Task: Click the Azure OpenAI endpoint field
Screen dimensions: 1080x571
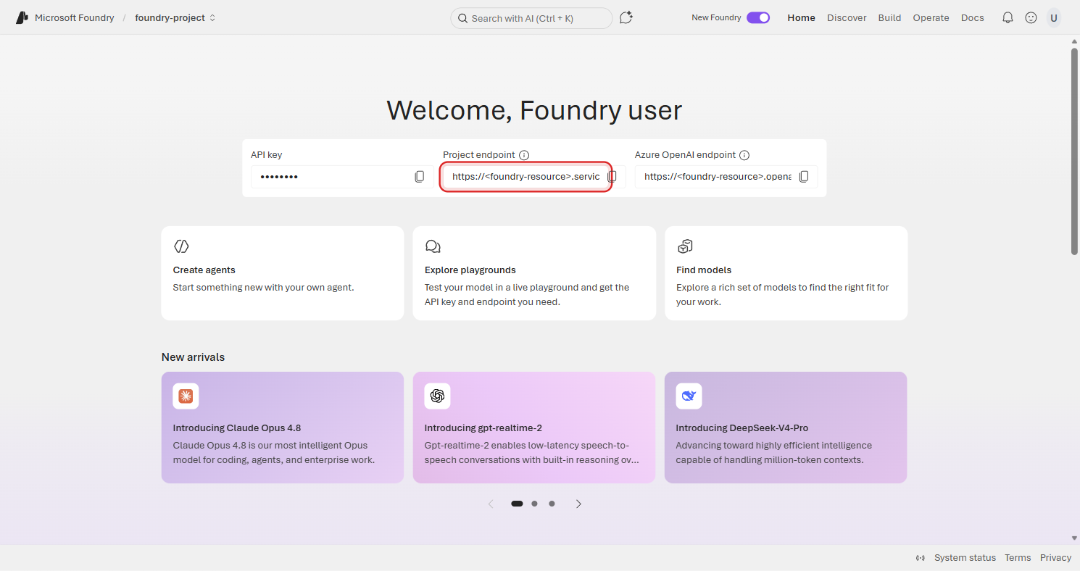Action: (726, 177)
